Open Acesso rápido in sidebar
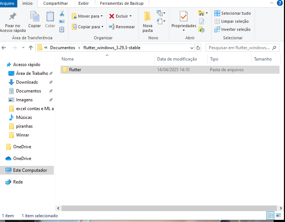The width and height of the screenshot is (285, 222). 27,65
